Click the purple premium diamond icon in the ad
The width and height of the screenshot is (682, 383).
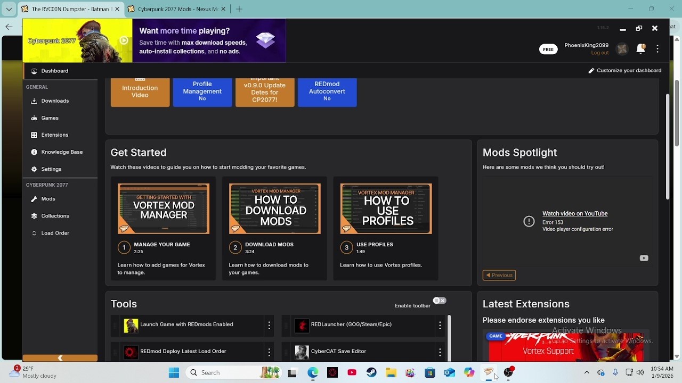pyautogui.click(x=265, y=40)
